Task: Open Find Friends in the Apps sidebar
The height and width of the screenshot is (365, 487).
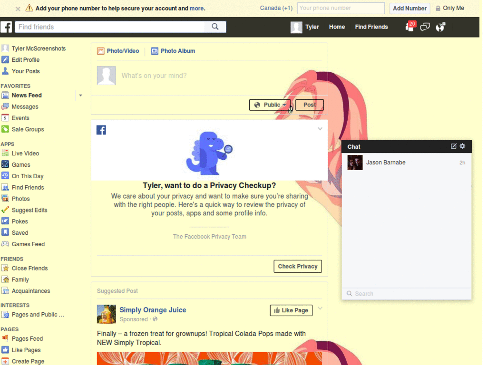Action: [28, 187]
